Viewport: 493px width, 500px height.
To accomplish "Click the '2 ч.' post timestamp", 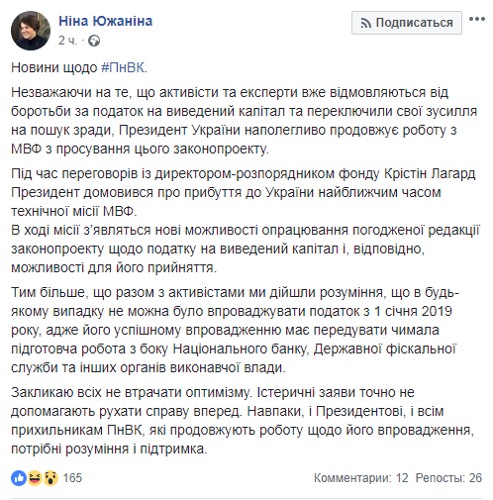I will (x=67, y=41).
